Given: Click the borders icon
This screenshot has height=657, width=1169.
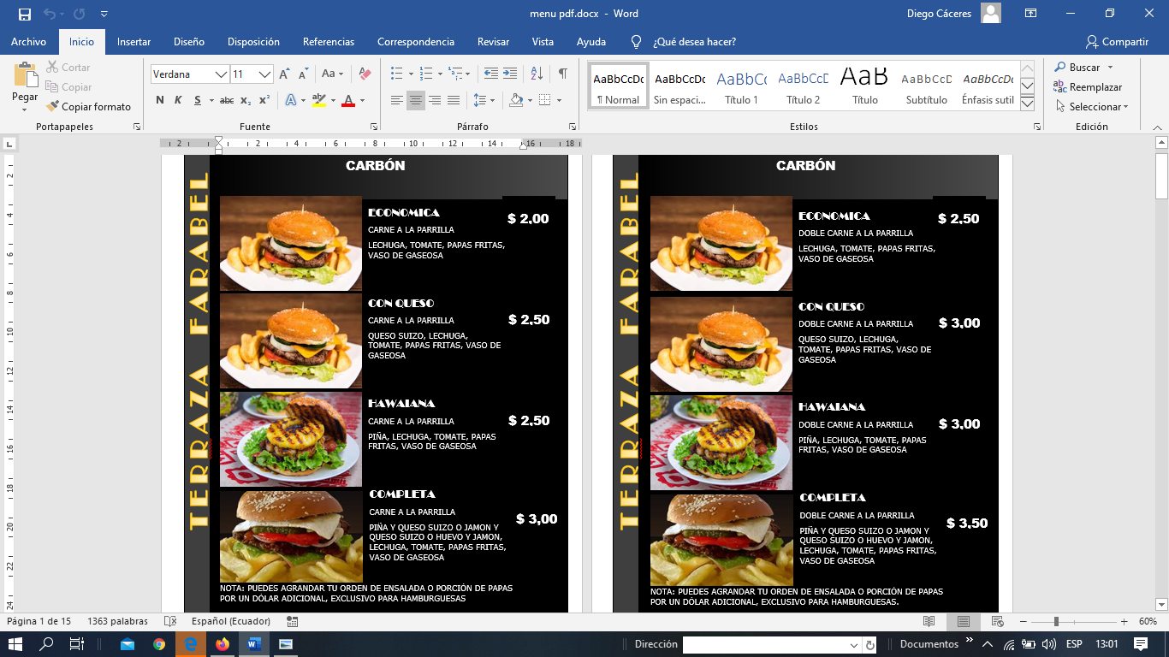Looking at the screenshot, I should point(544,100).
